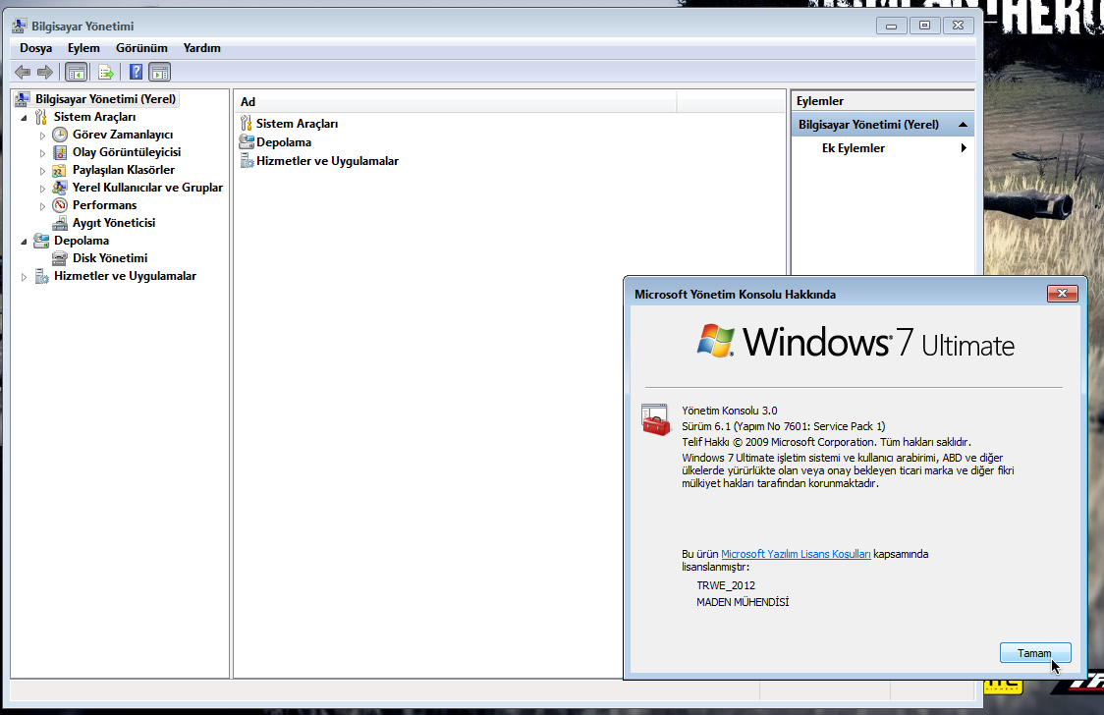Open the Eylem menu
The height and width of the screenshot is (715, 1104).
point(83,48)
